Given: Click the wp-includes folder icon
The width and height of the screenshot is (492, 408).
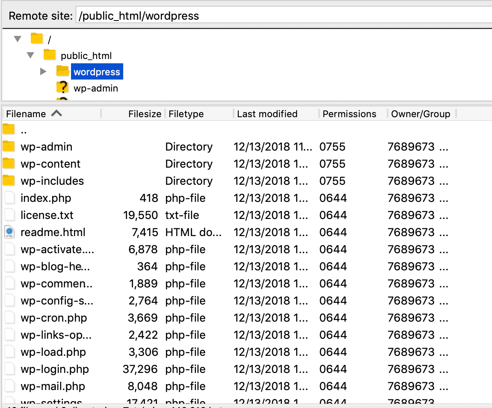Looking at the screenshot, I should click(x=9, y=181).
